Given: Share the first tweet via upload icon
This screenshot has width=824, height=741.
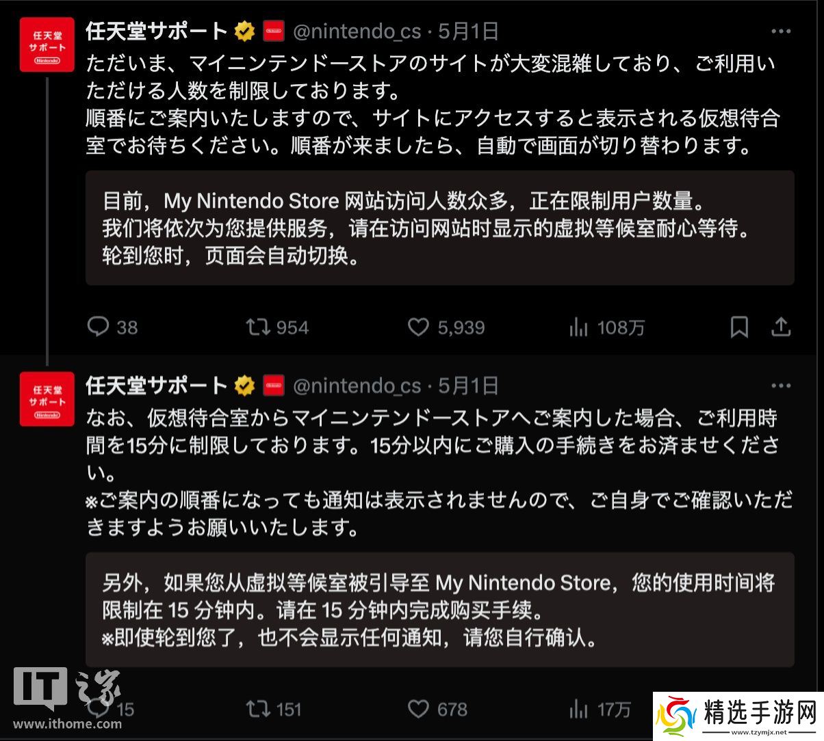Looking at the screenshot, I should [x=781, y=327].
